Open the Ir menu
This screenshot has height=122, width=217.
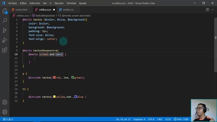point(51,3)
